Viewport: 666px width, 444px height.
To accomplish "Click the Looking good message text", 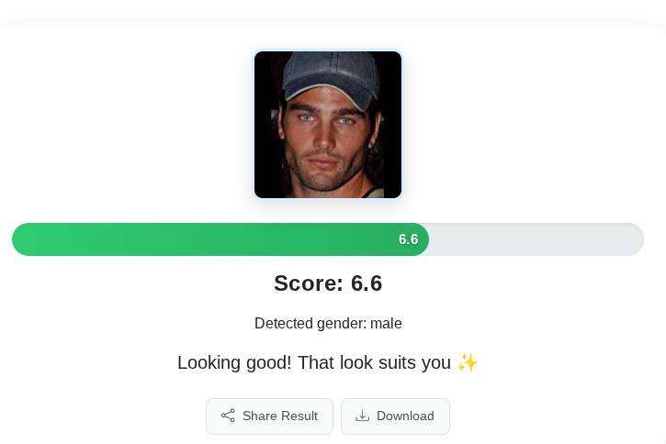I will click(328, 363).
